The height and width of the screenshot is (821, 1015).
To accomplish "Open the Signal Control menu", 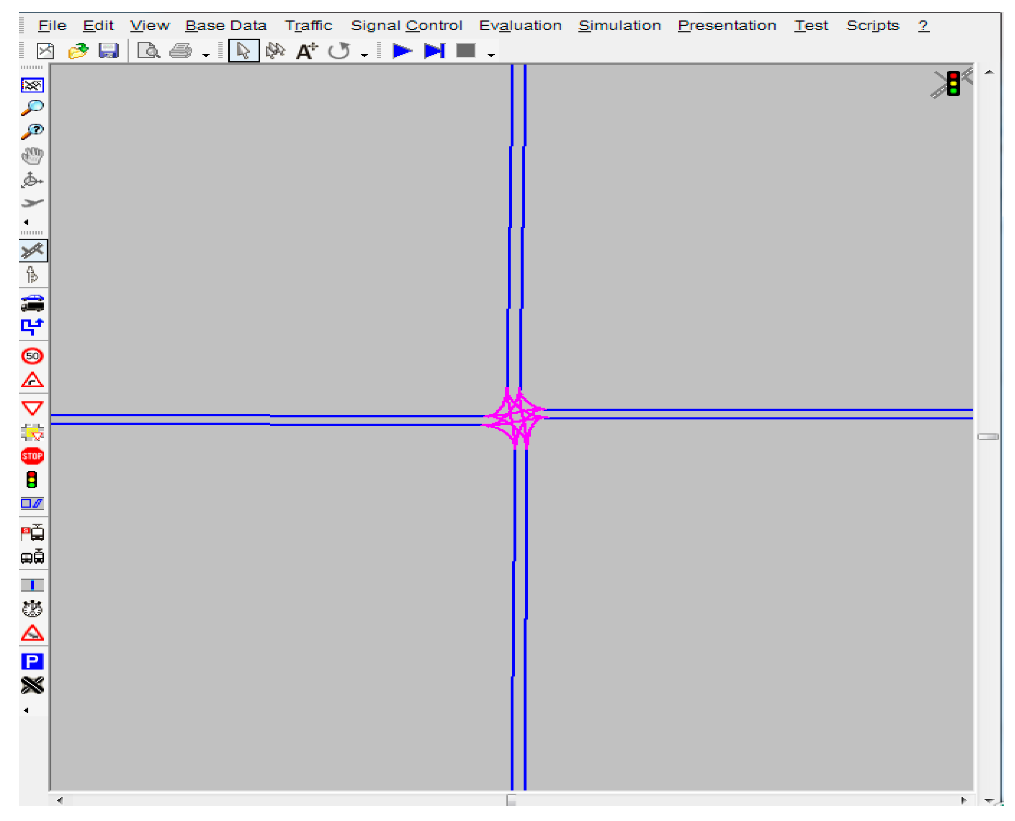I will pyautogui.click(x=406, y=25).
